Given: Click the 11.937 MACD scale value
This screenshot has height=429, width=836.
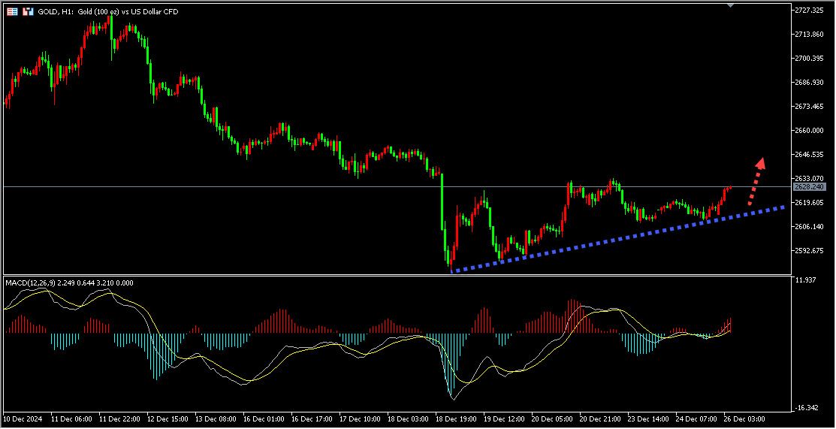Looking at the screenshot, I should click(805, 280).
